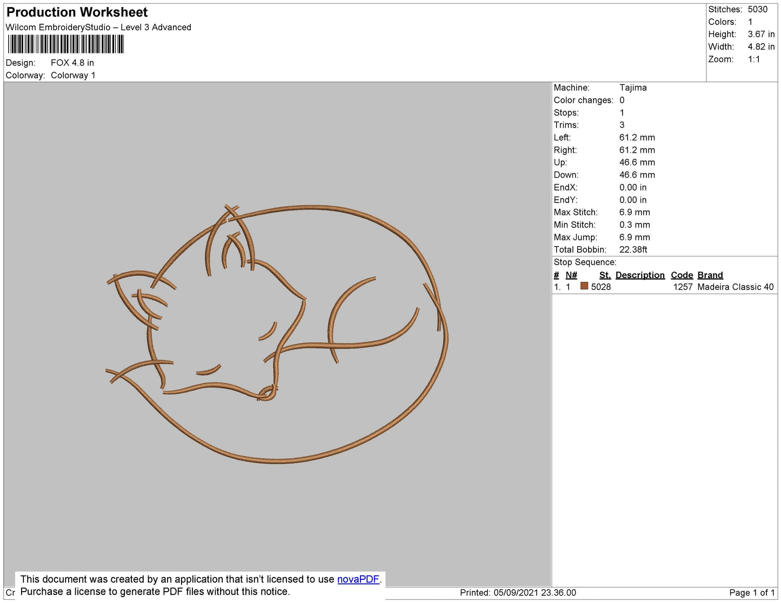Click the 'Color changes:' label
This screenshot has width=781, height=603.
(x=583, y=100)
